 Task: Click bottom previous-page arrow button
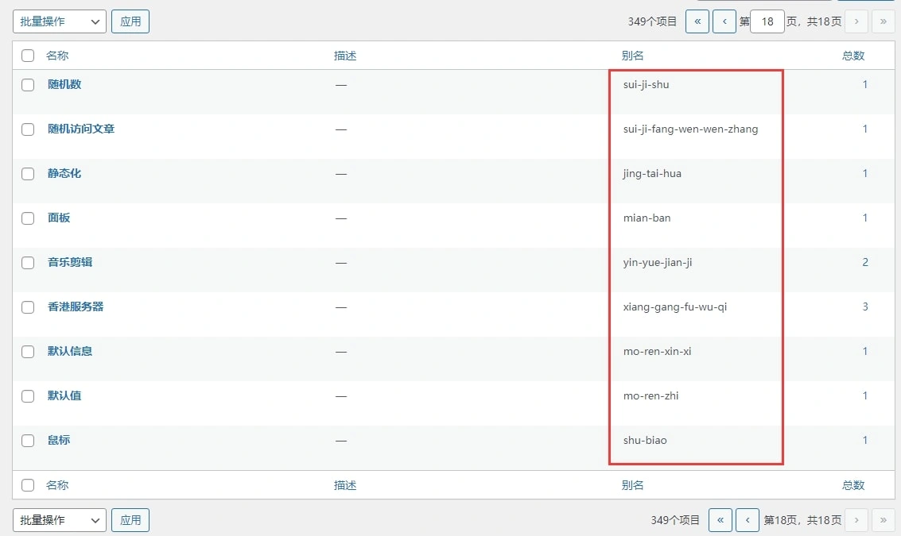click(747, 520)
